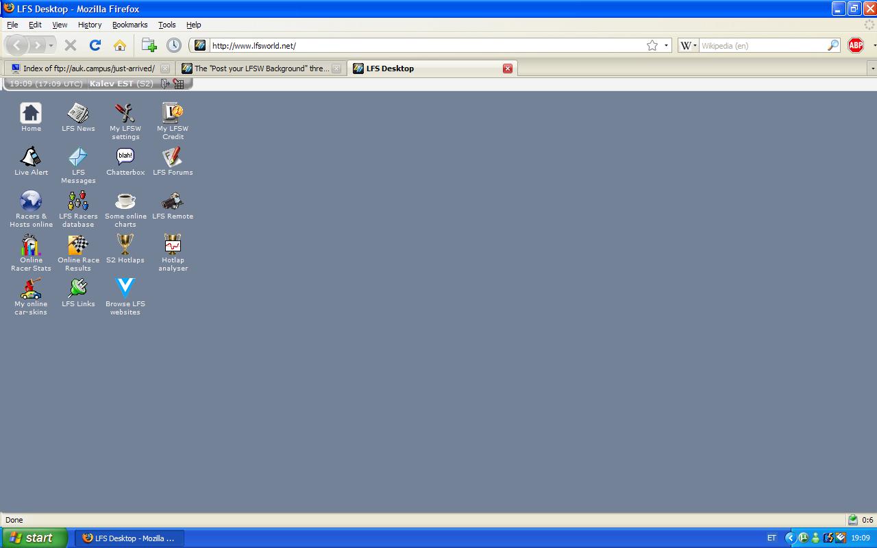Click the ET language indicator in taskbar
This screenshot has width=877, height=548.
[771, 538]
